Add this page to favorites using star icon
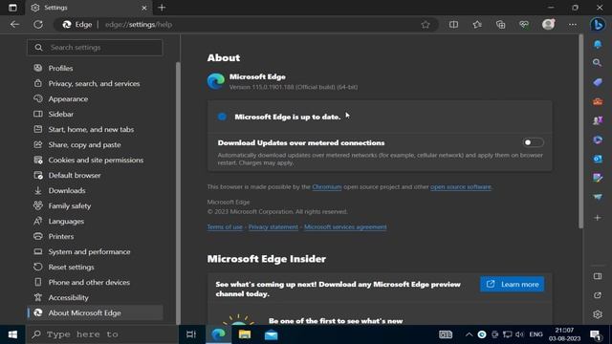612x344 pixels. [x=426, y=25]
